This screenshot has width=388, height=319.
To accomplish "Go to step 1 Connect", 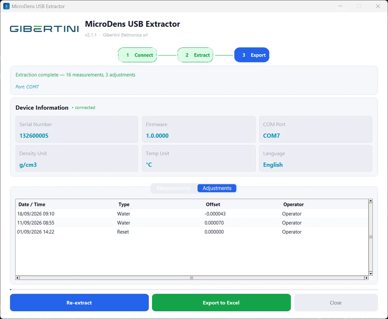I will [x=138, y=55].
